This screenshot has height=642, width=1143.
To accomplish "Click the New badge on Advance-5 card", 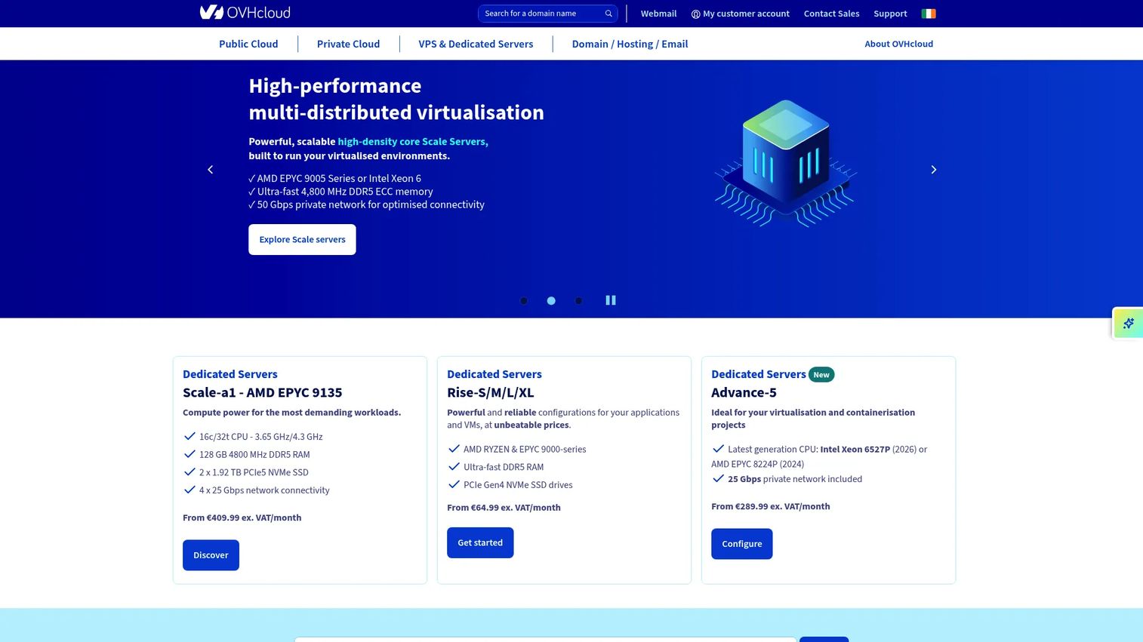I will 821,375.
